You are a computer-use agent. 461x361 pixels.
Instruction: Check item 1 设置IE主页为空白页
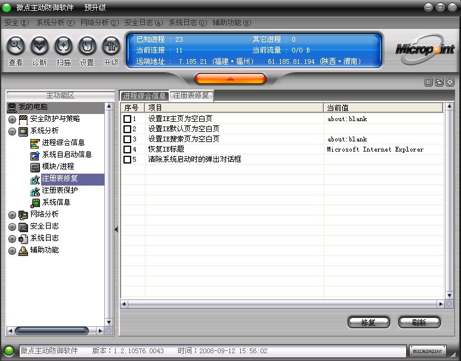pyautogui.click(x=127, y=119)
